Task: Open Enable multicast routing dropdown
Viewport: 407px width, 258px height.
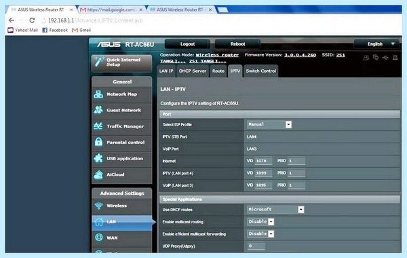Action: click(260, 221)
